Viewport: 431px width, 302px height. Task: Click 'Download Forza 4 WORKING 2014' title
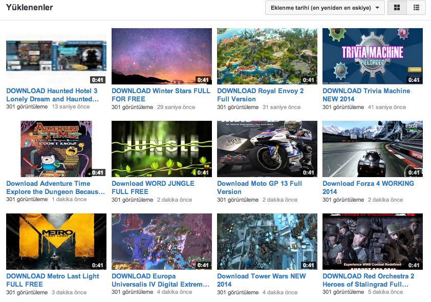pos(368,187)
